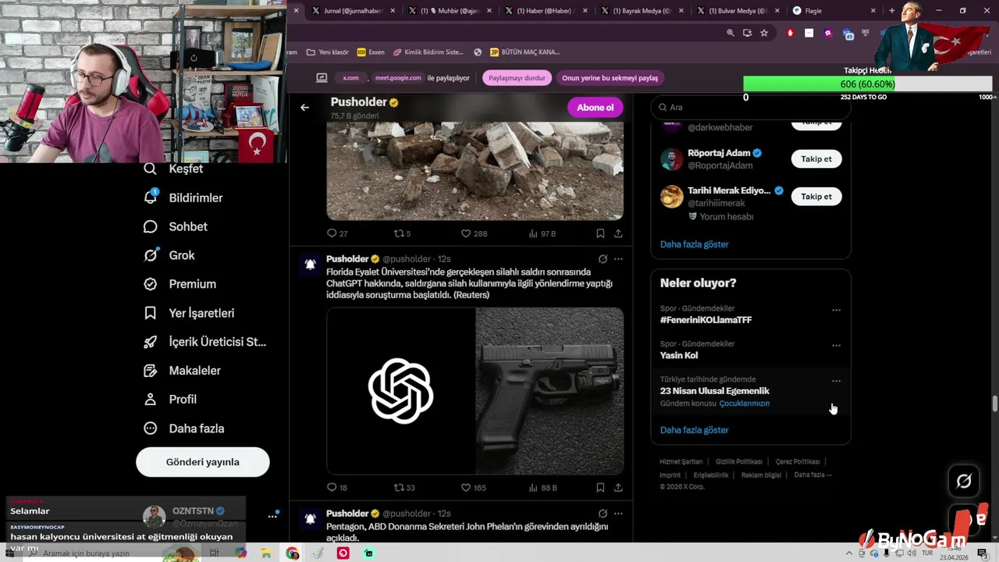Bookmark this page with the star icon
Image resolution: width=999 pixels, height=562 pixels.
[x=764, y=33]
